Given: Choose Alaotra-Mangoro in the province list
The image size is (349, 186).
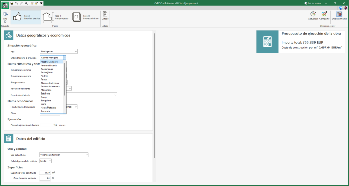Looking at the screenshot, I should (52, 62).
